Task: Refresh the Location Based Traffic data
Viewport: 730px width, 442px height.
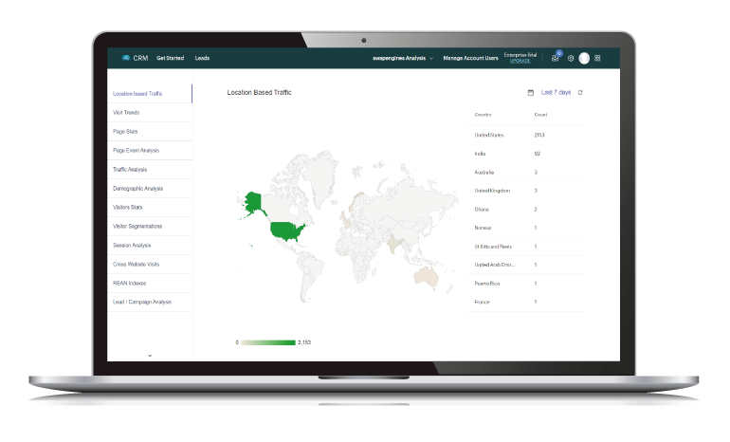Action: (x=580, y=93)
